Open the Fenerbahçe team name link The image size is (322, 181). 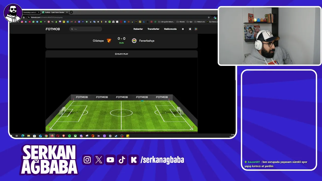[x=147, y=41]
